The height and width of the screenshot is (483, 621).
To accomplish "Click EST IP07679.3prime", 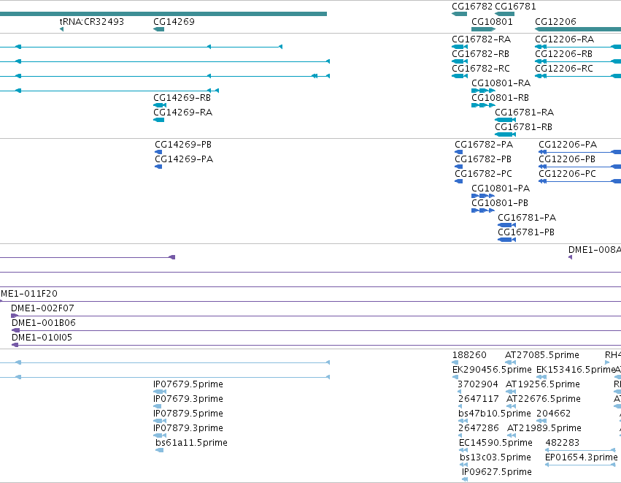I will [x=188, y=399].
